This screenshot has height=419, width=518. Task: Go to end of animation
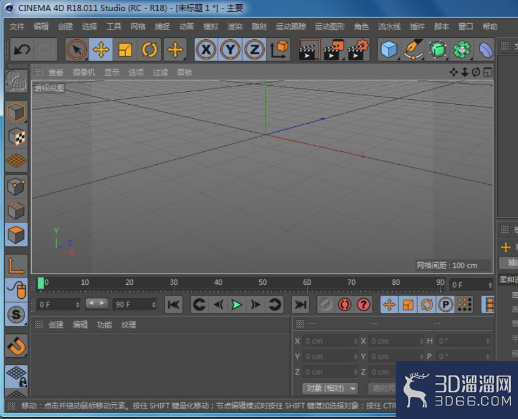click(300, 304)
